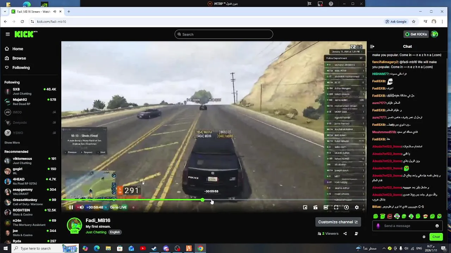Screen dimensions: 451x253
Task: Click the English language tag
Action: pos(115,232)
